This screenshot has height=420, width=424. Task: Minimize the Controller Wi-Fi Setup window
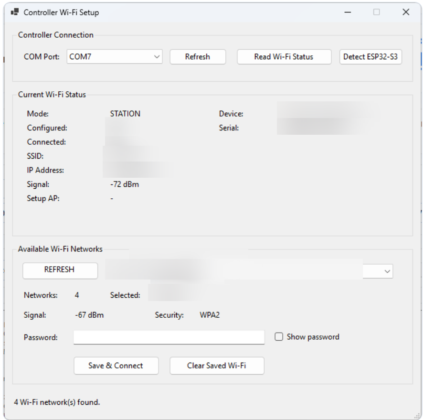348,12
